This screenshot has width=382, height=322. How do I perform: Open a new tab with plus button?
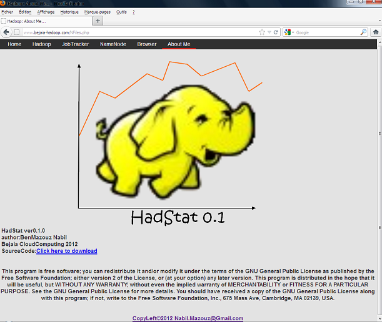point(98,21)
